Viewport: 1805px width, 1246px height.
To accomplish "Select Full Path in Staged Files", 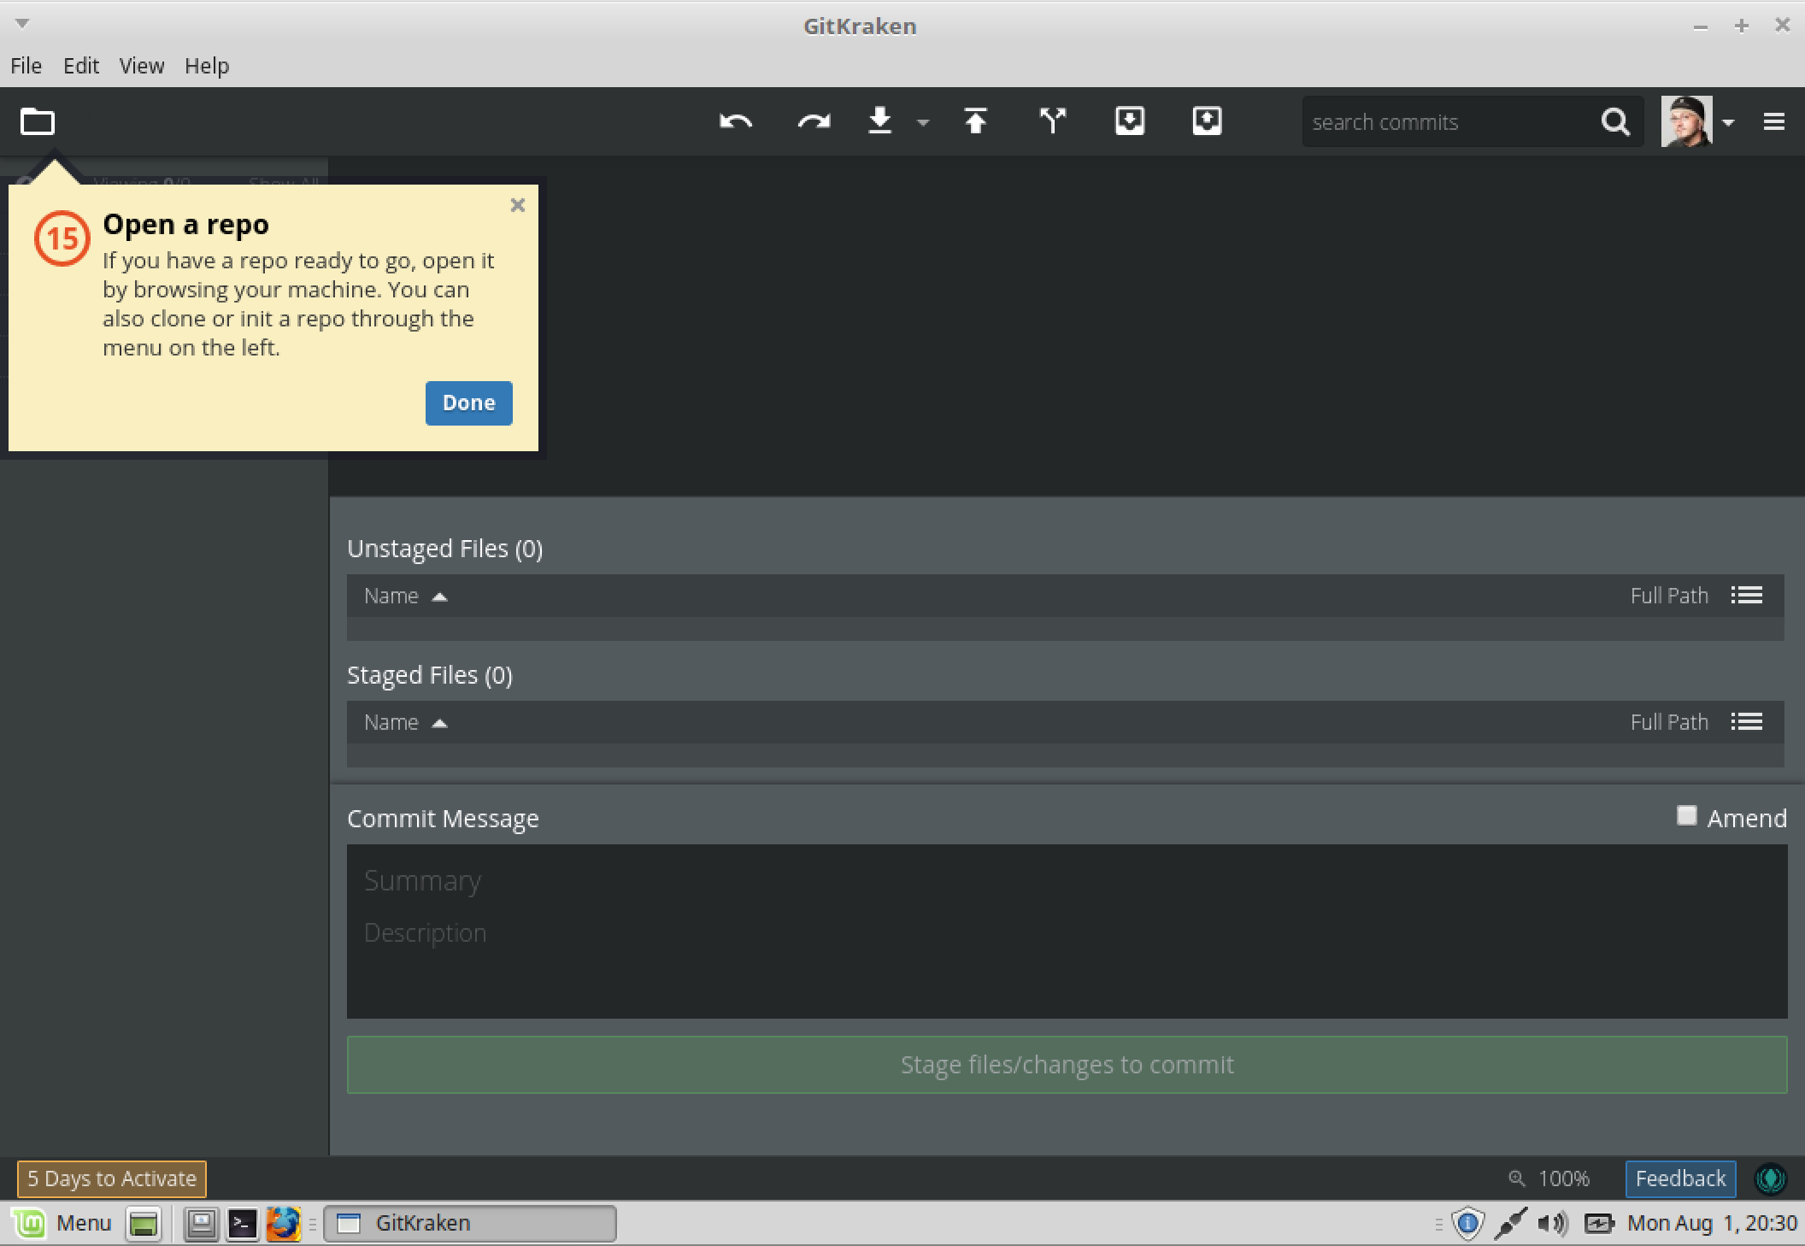I will click(1668, 722).
